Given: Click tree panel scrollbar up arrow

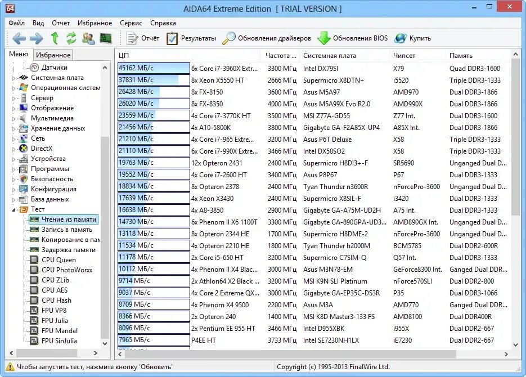Looking at the screenshot, I should (x=105, y=68).
